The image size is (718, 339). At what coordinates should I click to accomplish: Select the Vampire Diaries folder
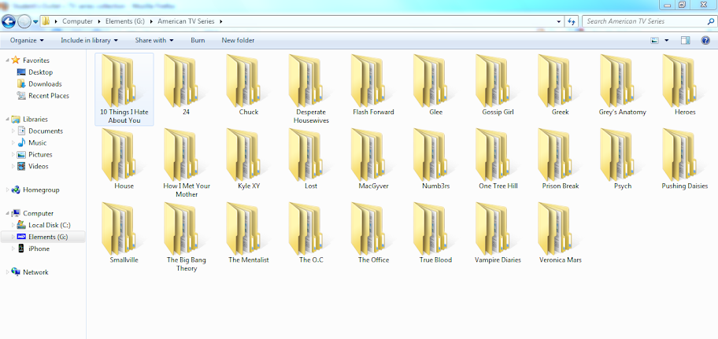(x=498, y=234)
